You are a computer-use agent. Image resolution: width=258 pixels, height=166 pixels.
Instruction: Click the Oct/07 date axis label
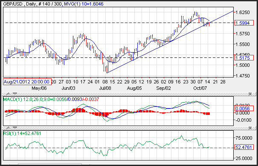200,89
